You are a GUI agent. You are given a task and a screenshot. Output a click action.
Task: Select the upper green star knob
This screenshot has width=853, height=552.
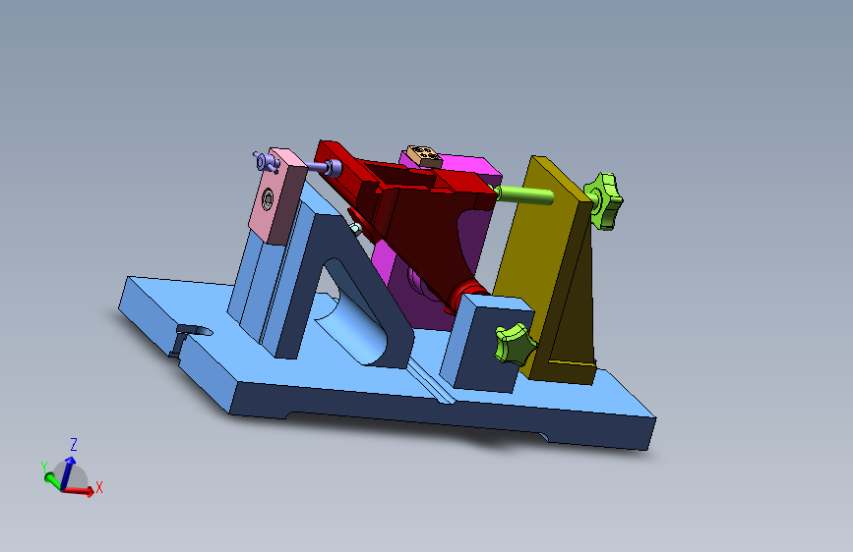(603, 201)
